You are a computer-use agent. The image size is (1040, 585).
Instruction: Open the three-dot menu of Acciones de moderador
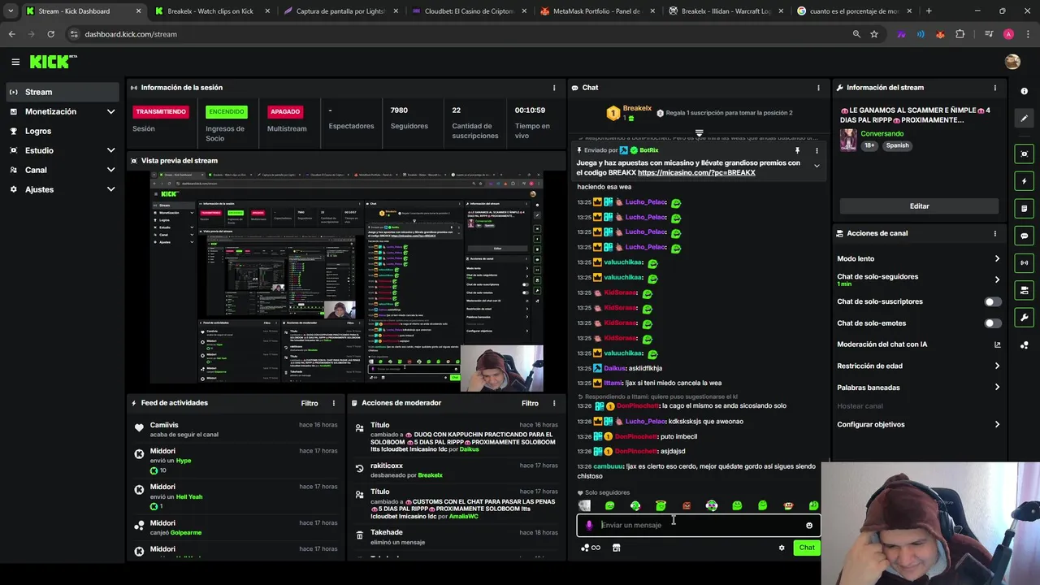coord(554,403)
